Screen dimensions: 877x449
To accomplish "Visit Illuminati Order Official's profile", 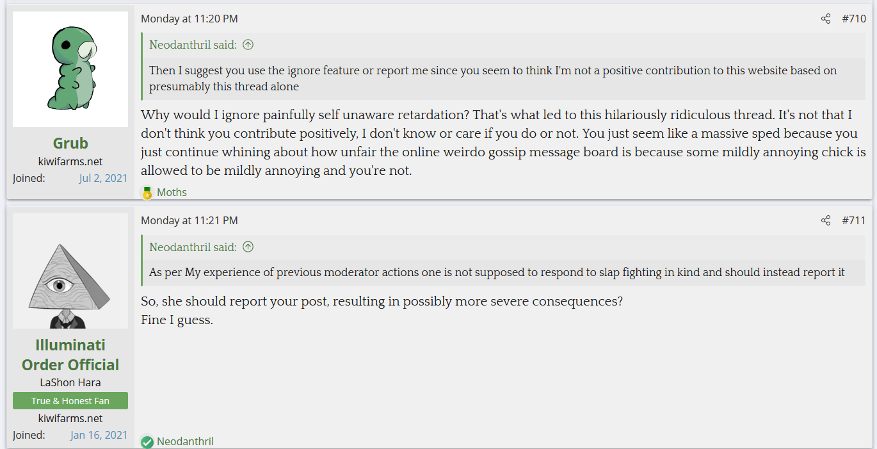I will pos(70,355).
